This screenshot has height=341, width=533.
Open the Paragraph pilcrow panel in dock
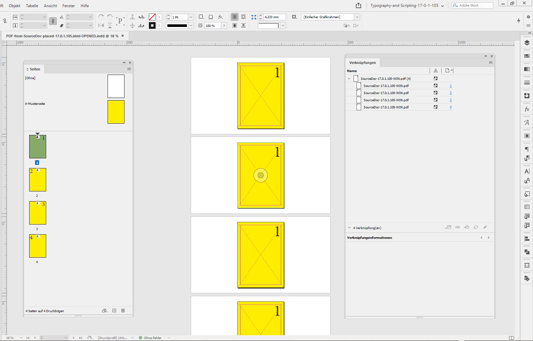coord(527,149)
